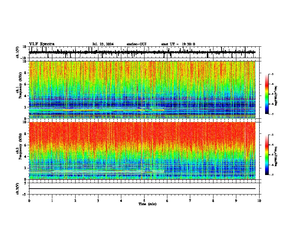This screenshot has height=225, width=292.
Task: Click the 'ch.1(V)' axis label
Action: (18, 52)
